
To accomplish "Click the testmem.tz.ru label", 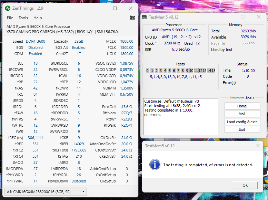I will (x=242, y=98).
